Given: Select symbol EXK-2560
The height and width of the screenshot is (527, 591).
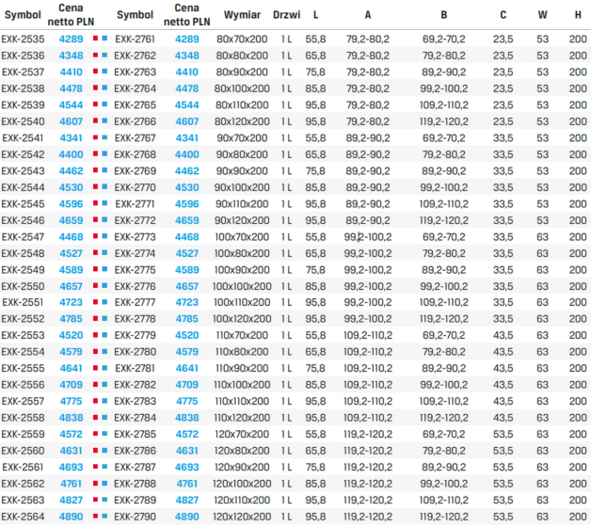Looking at the screenshot, I should pos(23,451).
